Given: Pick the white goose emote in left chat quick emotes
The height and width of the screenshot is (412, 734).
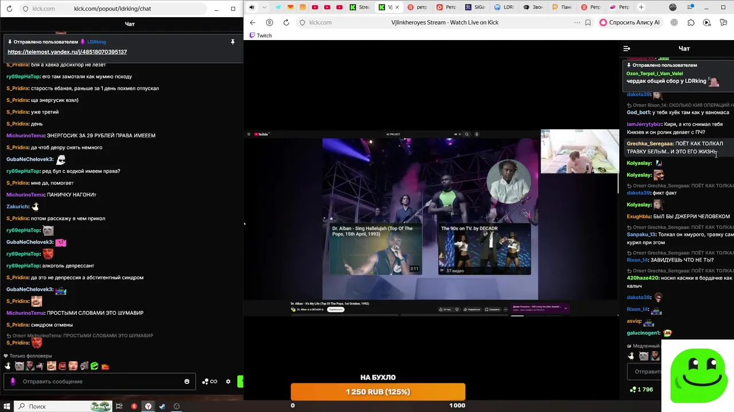Looking at the screenshot, I should pos(8,366).
